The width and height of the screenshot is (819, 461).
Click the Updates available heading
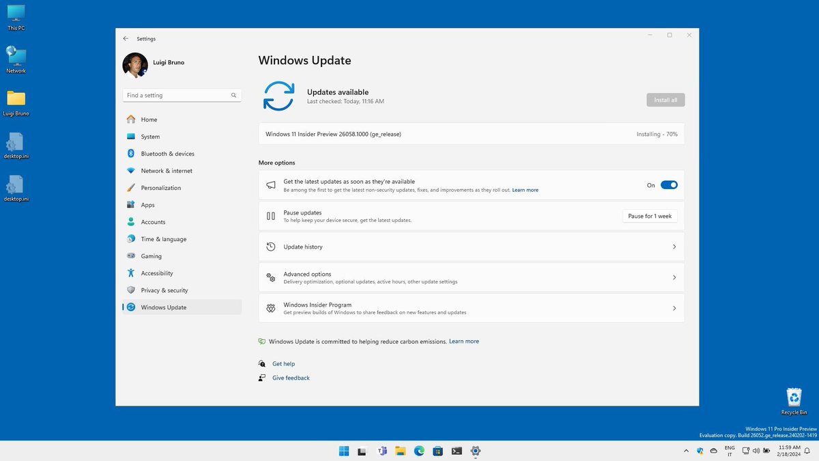click(338, 92)
